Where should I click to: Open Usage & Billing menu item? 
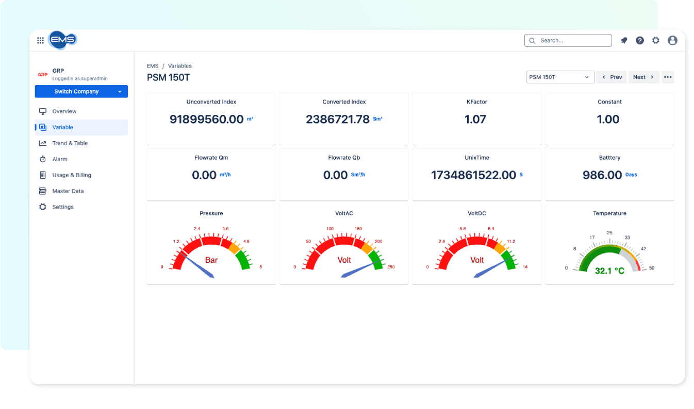tap(81, 175)
